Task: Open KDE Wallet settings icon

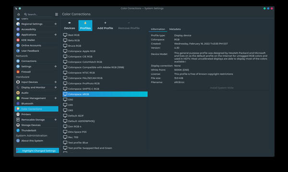Action: 18,40
